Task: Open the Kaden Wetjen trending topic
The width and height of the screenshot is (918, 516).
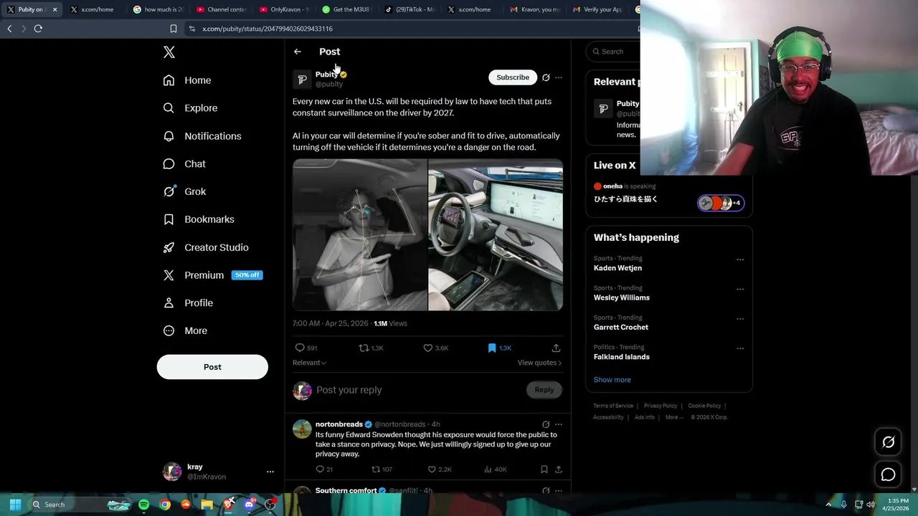Action: pyautogui.click(x=617, y=268)
